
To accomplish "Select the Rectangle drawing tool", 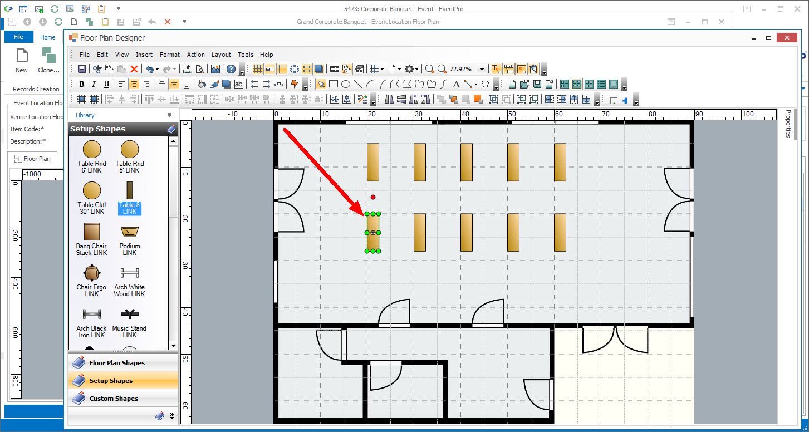I will [334, 84].
